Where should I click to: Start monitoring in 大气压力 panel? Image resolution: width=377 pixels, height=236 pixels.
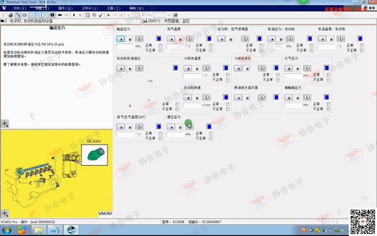(288, 68)
